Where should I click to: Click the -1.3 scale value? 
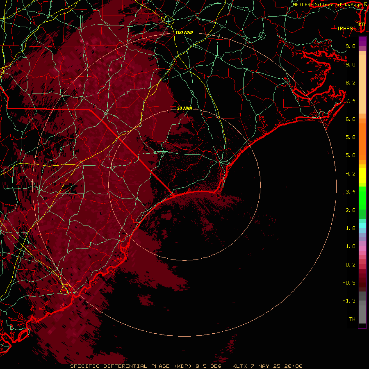pos(349,301)
